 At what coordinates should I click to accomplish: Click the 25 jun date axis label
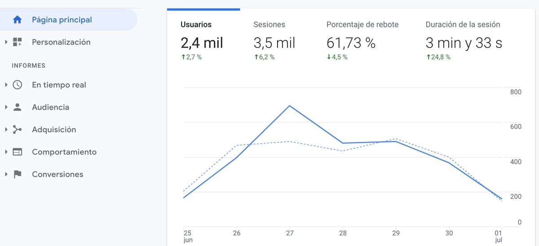(x=187, y=237)
